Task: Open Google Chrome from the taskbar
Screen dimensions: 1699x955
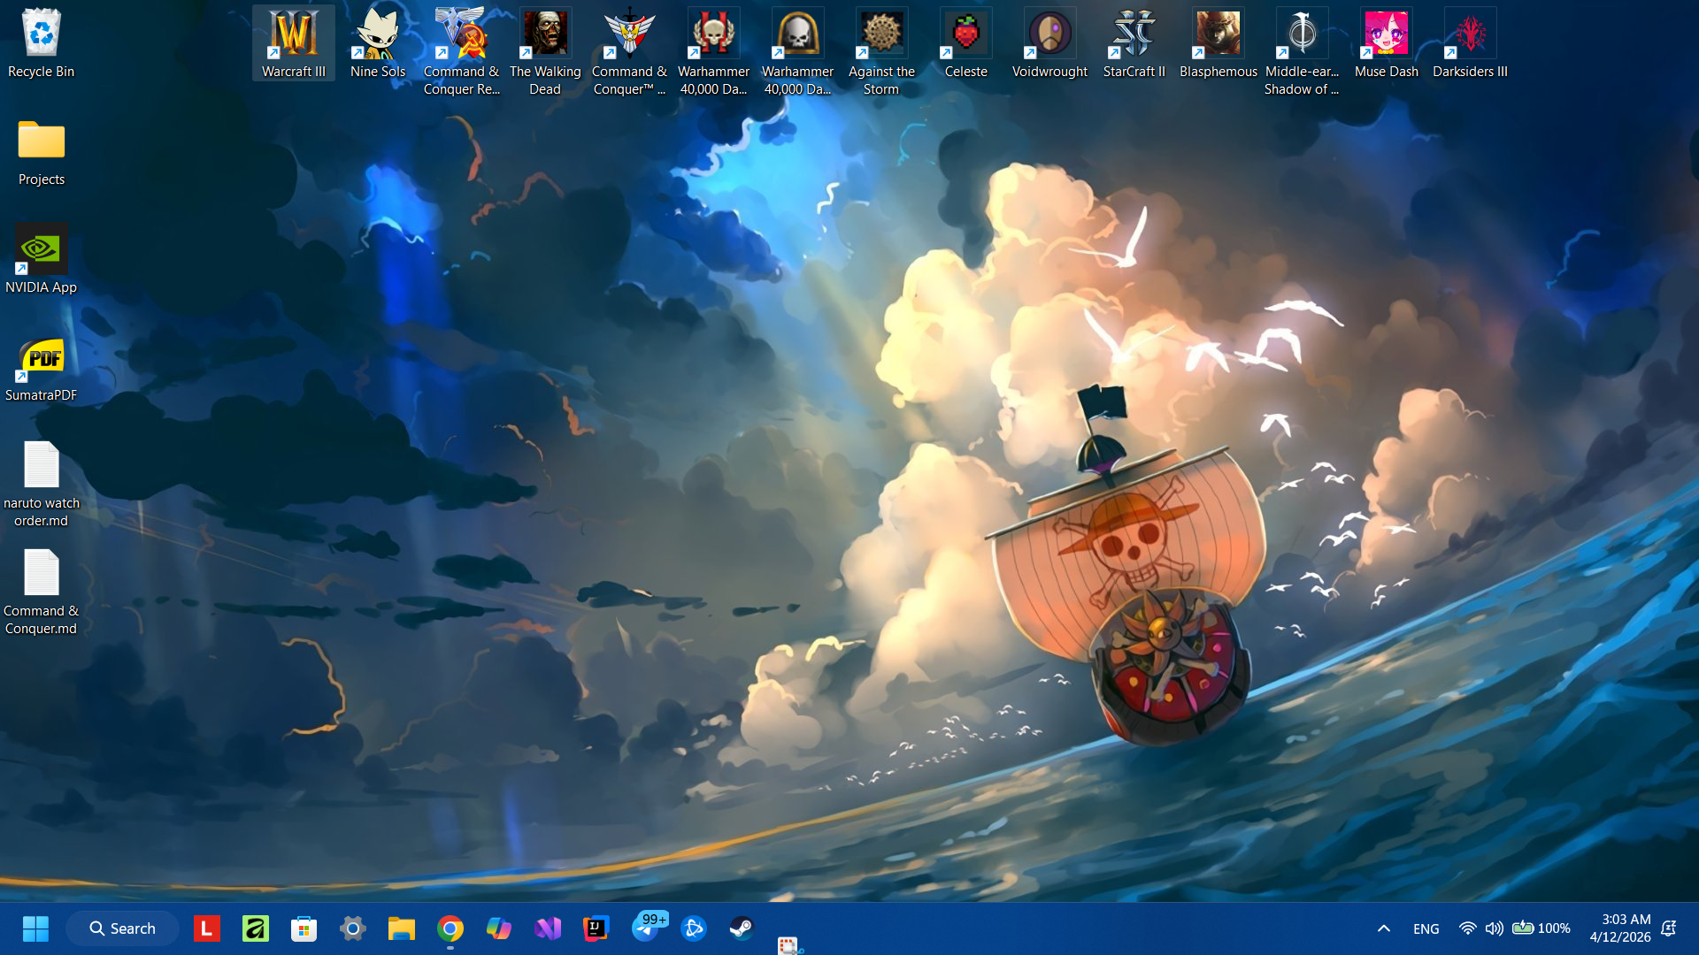Action: pos(450,928)
